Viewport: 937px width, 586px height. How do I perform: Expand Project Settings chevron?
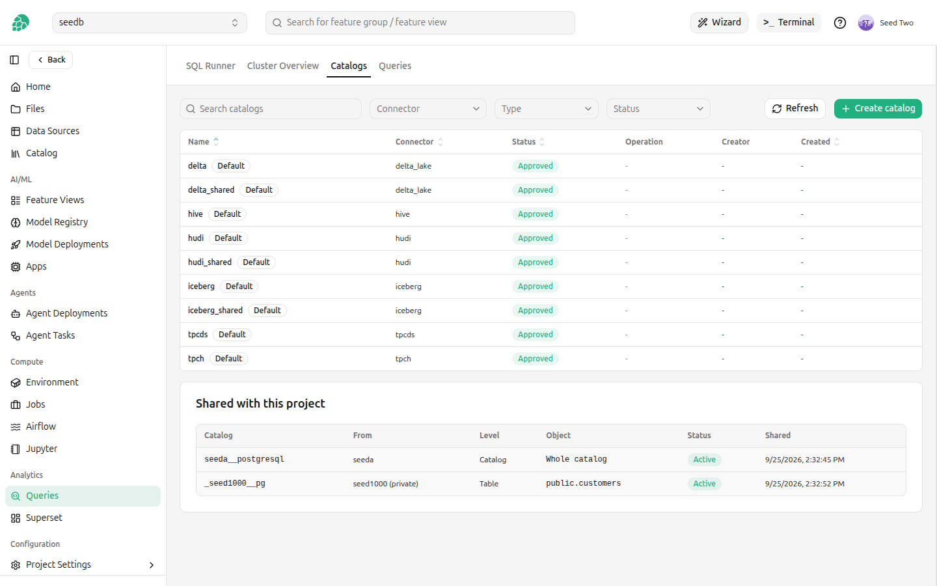click(x=152, y=565)
